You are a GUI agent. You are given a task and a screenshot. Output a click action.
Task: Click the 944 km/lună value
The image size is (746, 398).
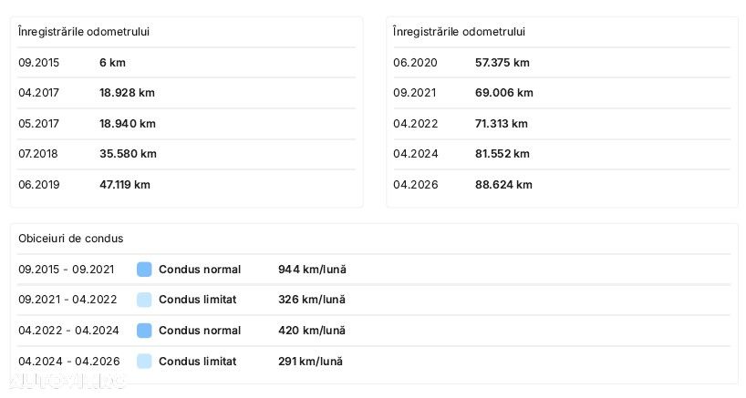tap(312, 270)
